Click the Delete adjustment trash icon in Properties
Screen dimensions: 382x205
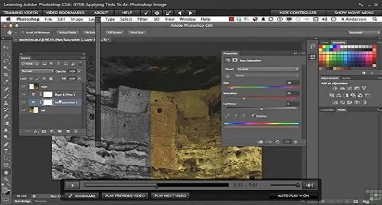tap(295, 142)
